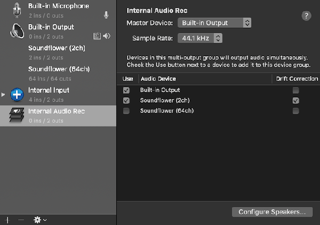Viewport: 320px width, 225px height.
Task: Click the Built-in Output speaker icon
Action: [17, 31]
